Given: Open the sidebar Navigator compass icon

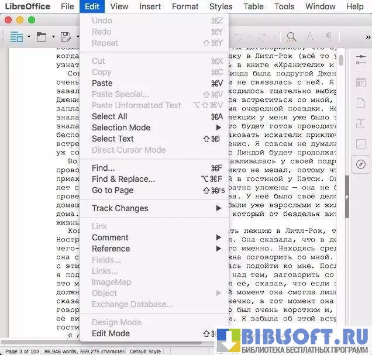Looking at the screenshot, I should coord(360,164).
